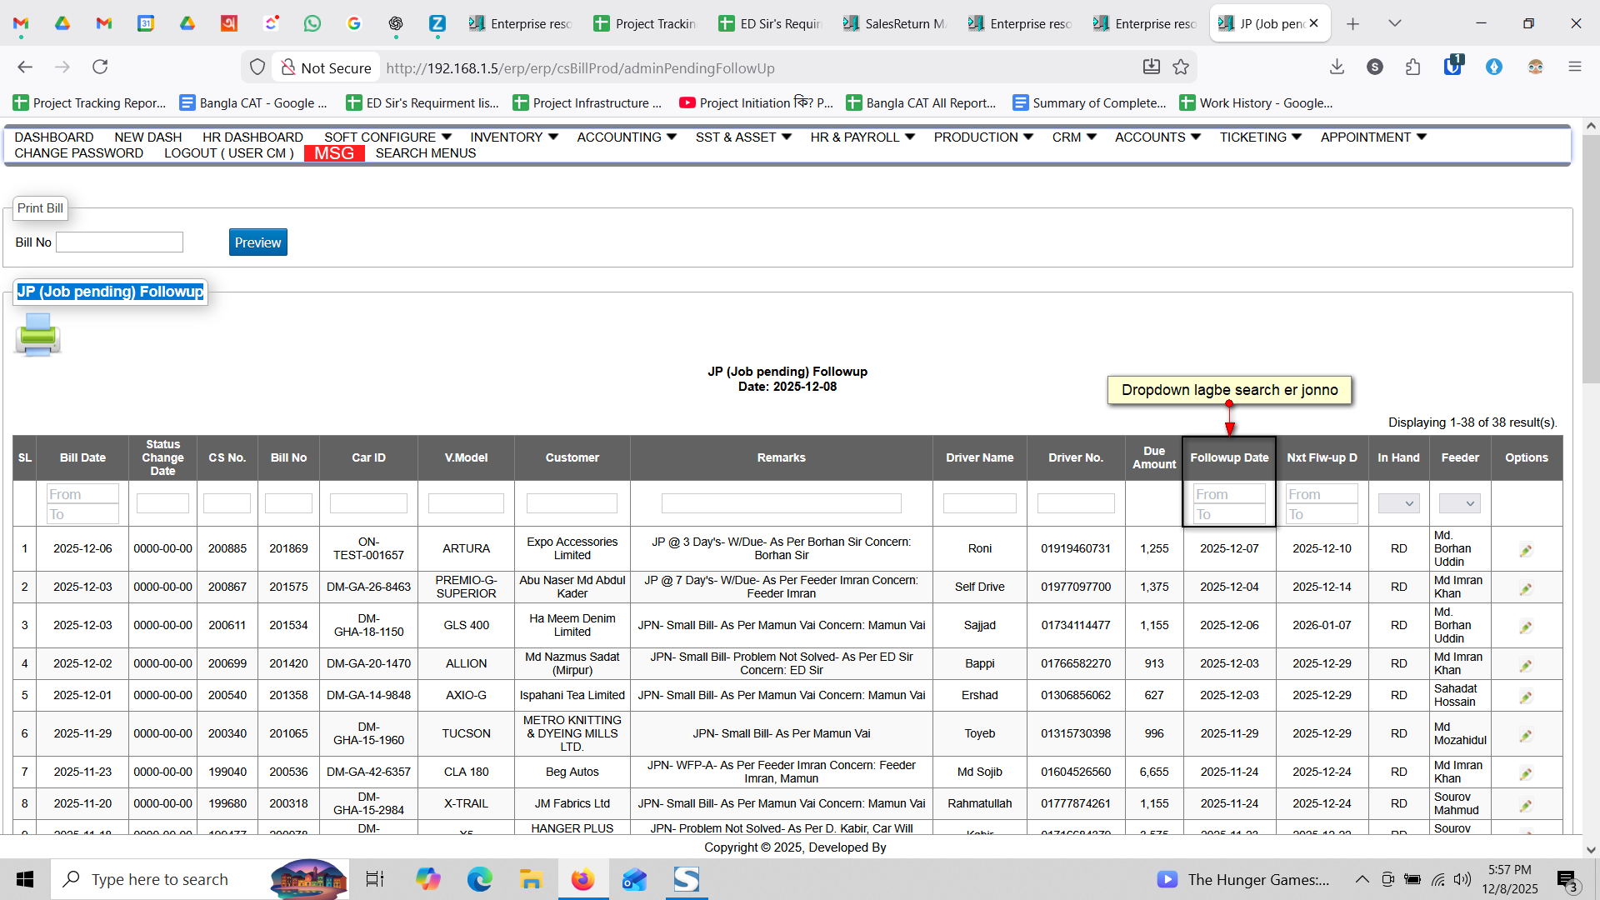This screenshot has height=900, width=1600.
Task: Open the TICKETING menu
Action: (x=1260, y=137)
